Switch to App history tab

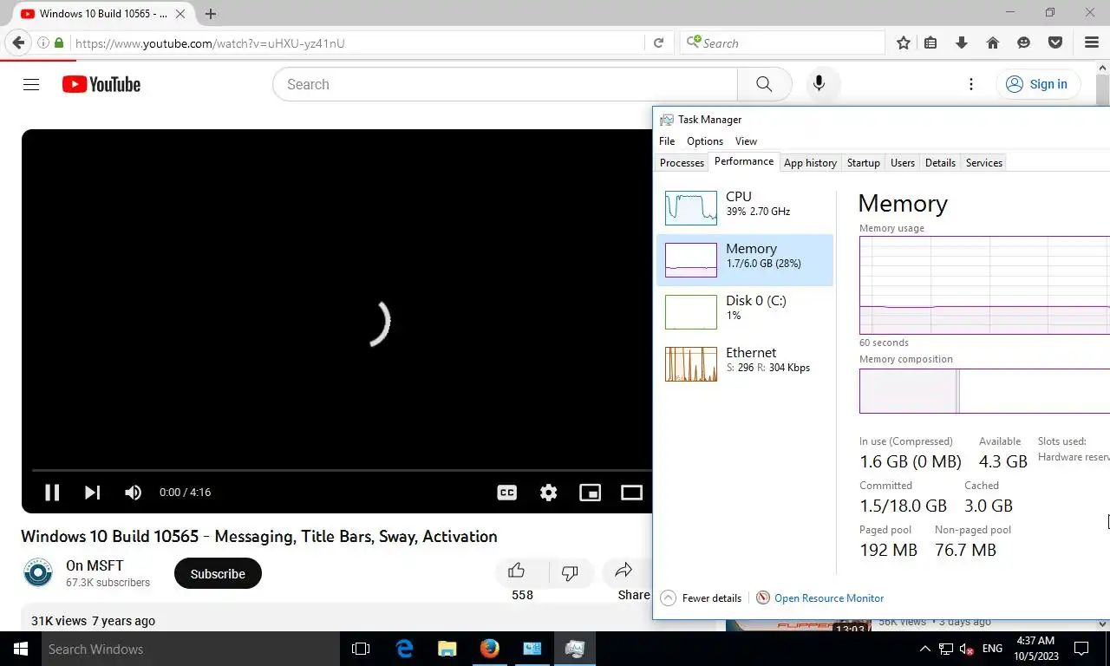pos(810,162)
